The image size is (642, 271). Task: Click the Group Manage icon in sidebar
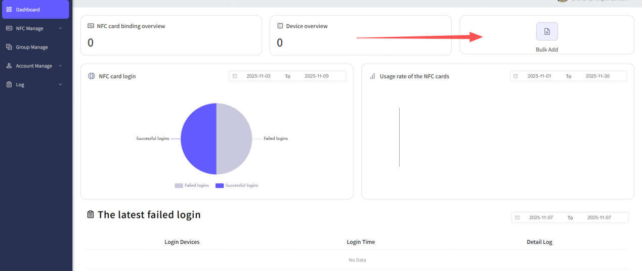point(9,47)
